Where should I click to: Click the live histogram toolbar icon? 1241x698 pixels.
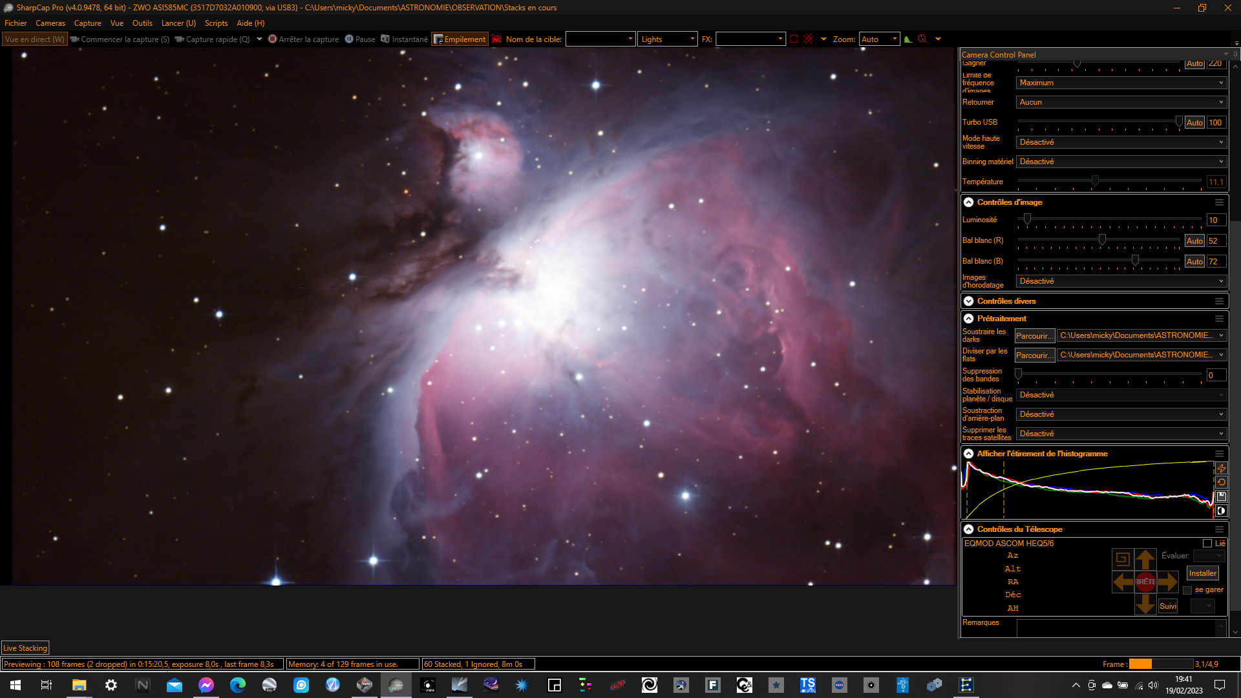pos(908,39)
